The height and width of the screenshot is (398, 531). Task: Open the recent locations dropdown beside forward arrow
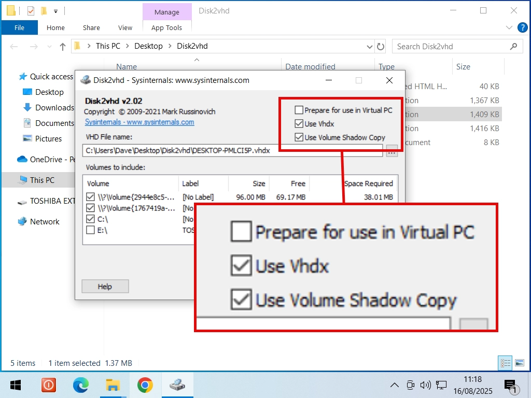pyautogui.click(x=49, y=46)
